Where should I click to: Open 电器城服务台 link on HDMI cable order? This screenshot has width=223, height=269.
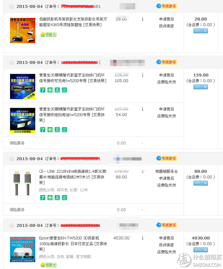167,171
